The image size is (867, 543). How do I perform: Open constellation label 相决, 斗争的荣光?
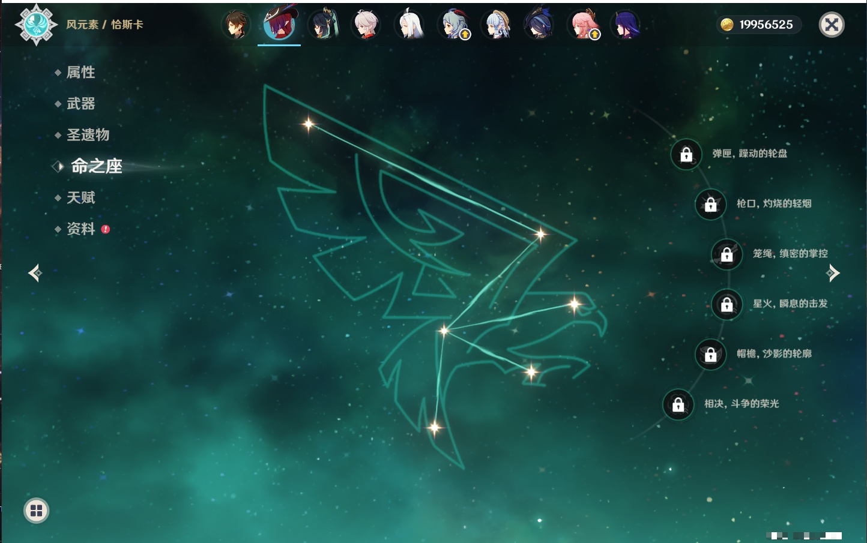click(742, 404)
